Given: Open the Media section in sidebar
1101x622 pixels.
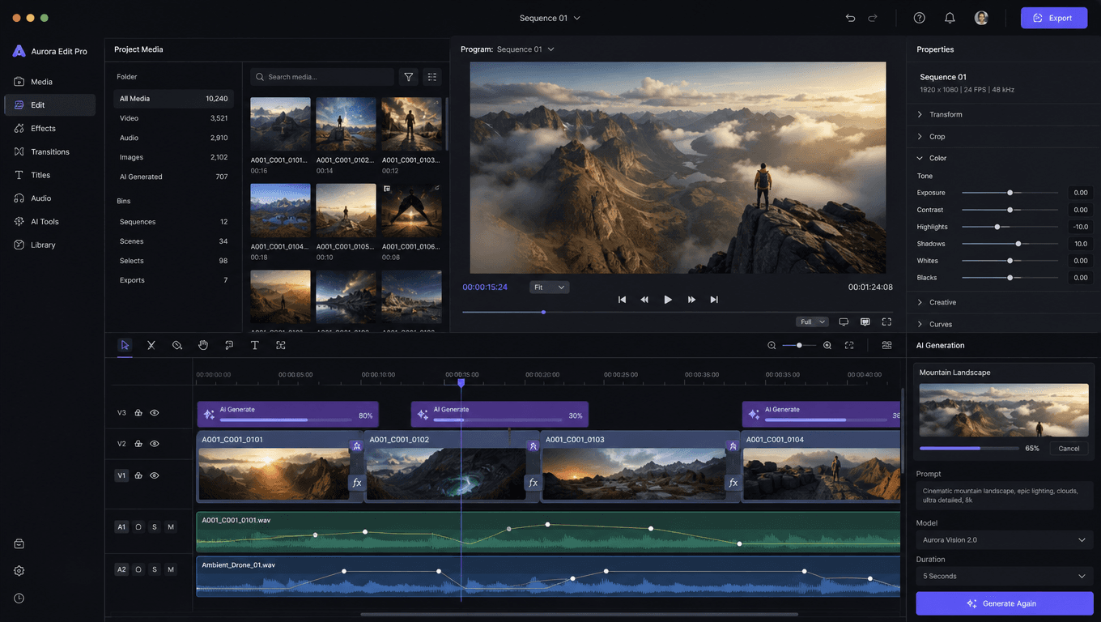Looking at the screenshot, I should [50, 82].
